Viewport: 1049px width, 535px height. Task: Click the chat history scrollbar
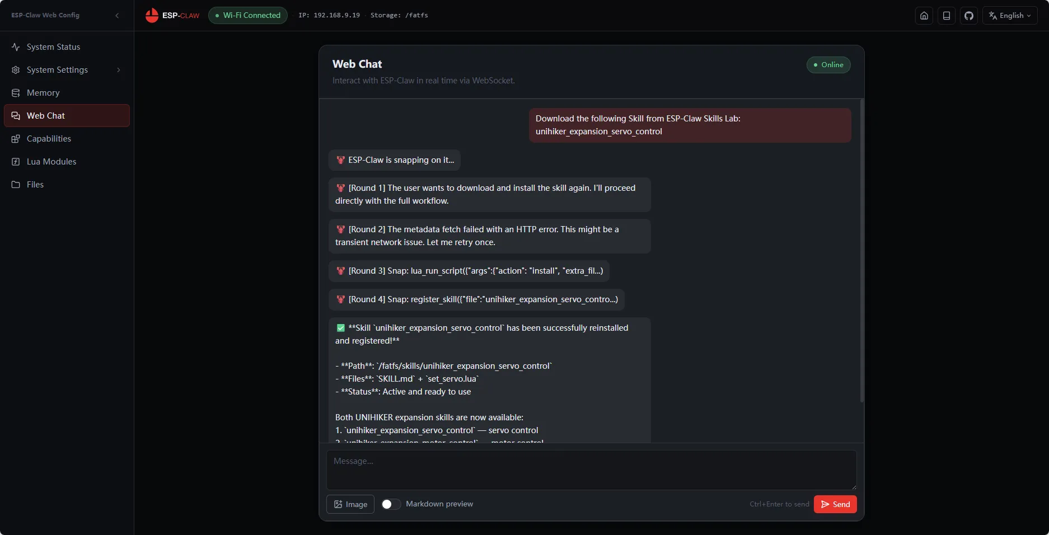(x=861, y=251)
